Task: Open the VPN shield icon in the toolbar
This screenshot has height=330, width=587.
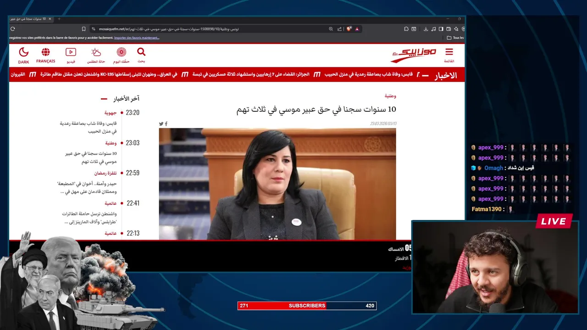Action: coord(463,29)
